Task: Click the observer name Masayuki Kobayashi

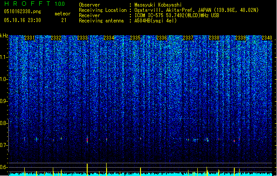Action: 158,5
